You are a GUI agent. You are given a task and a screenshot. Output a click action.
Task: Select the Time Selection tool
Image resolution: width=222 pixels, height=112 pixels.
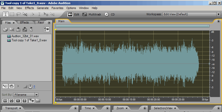5,14
